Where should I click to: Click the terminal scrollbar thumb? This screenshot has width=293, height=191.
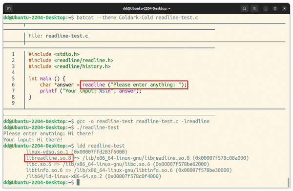289,182
